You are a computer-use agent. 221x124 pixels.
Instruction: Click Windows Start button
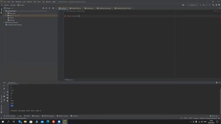(3, 122)
